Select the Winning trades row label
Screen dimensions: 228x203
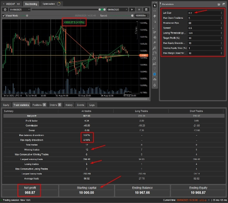(x=32, y=150)
